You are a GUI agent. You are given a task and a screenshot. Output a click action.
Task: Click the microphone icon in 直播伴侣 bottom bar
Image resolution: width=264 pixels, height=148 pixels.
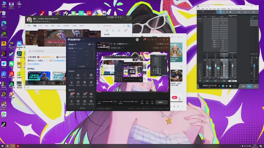(99, 102)
